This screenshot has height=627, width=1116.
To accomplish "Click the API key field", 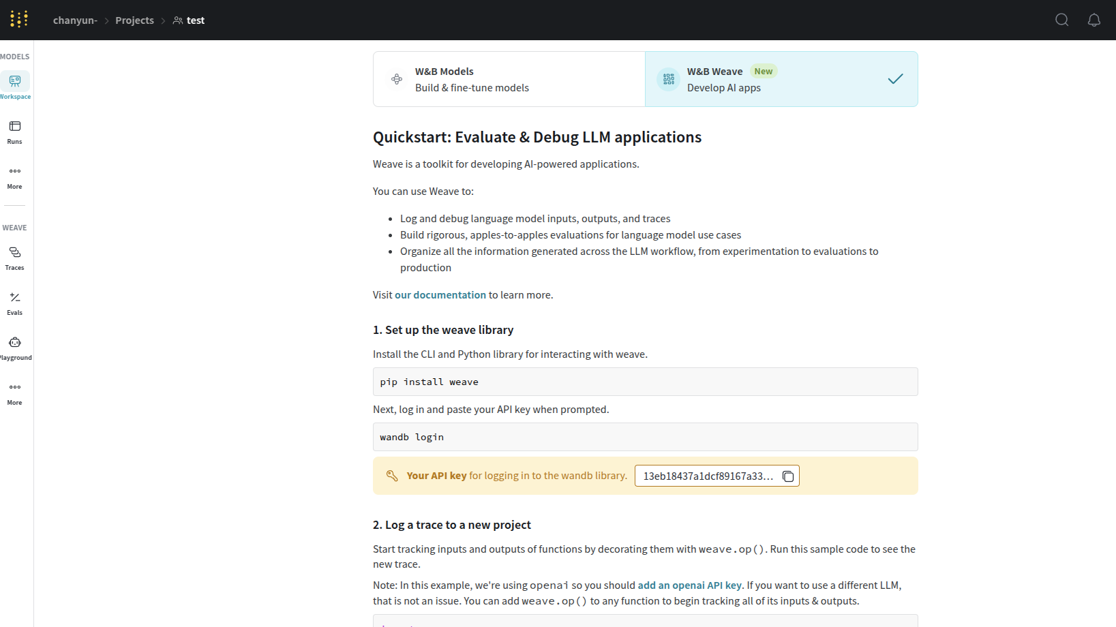I will click(717, 476).
